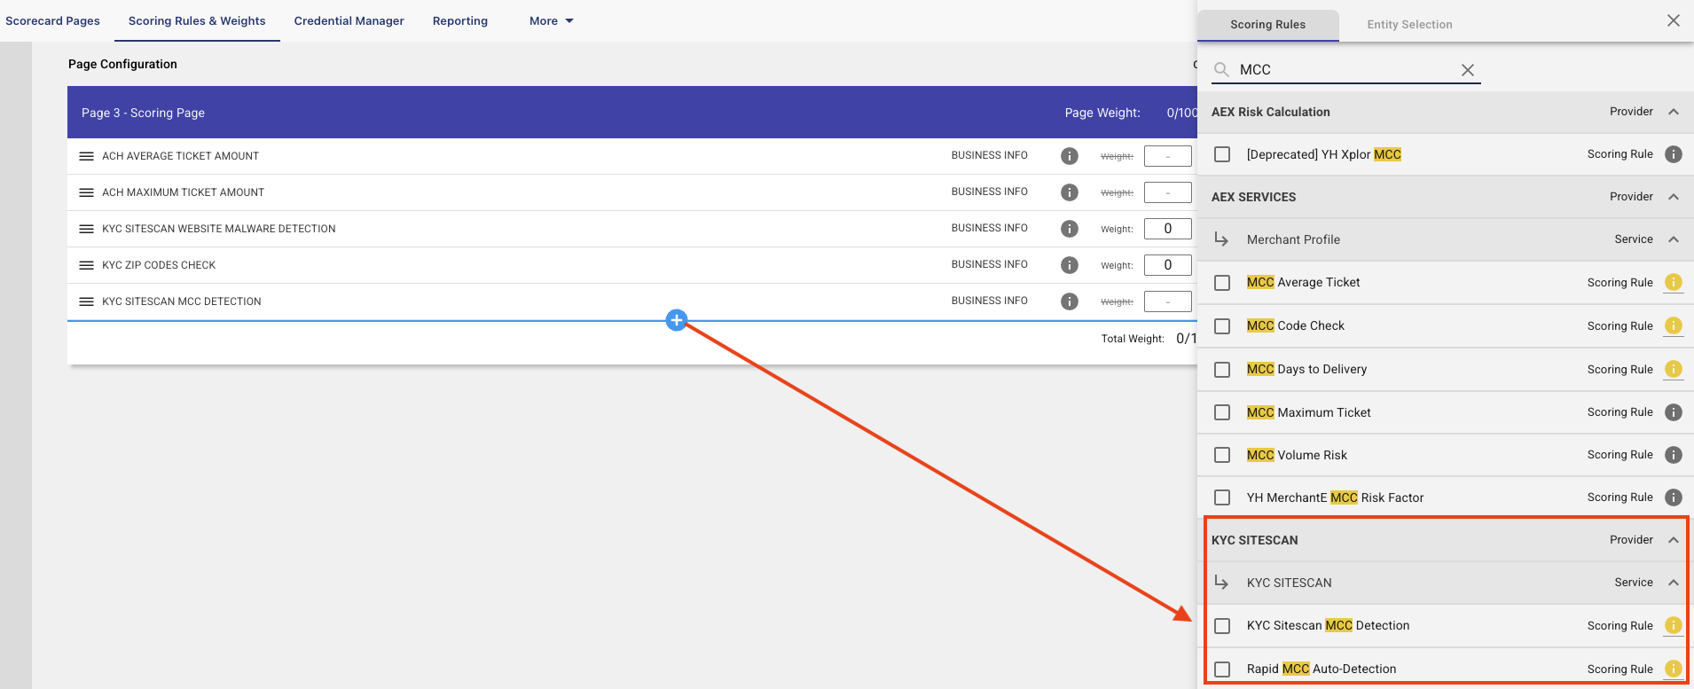The image size is (1694, 689).
Task: Check the MCC Days to Delivery box
Action: click(x=1222, y=370)
